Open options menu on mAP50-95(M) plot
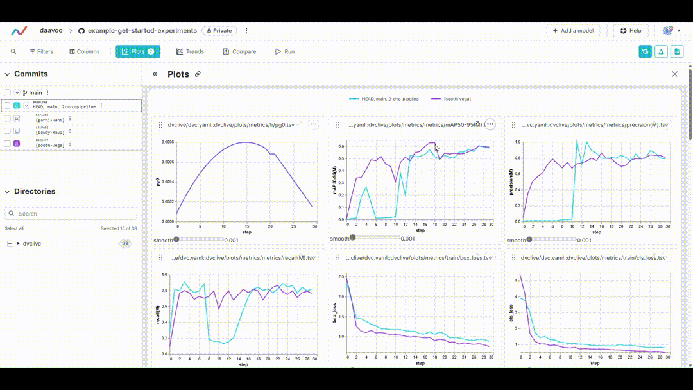The height and width of the screenshot is (390, 693). 490,124
